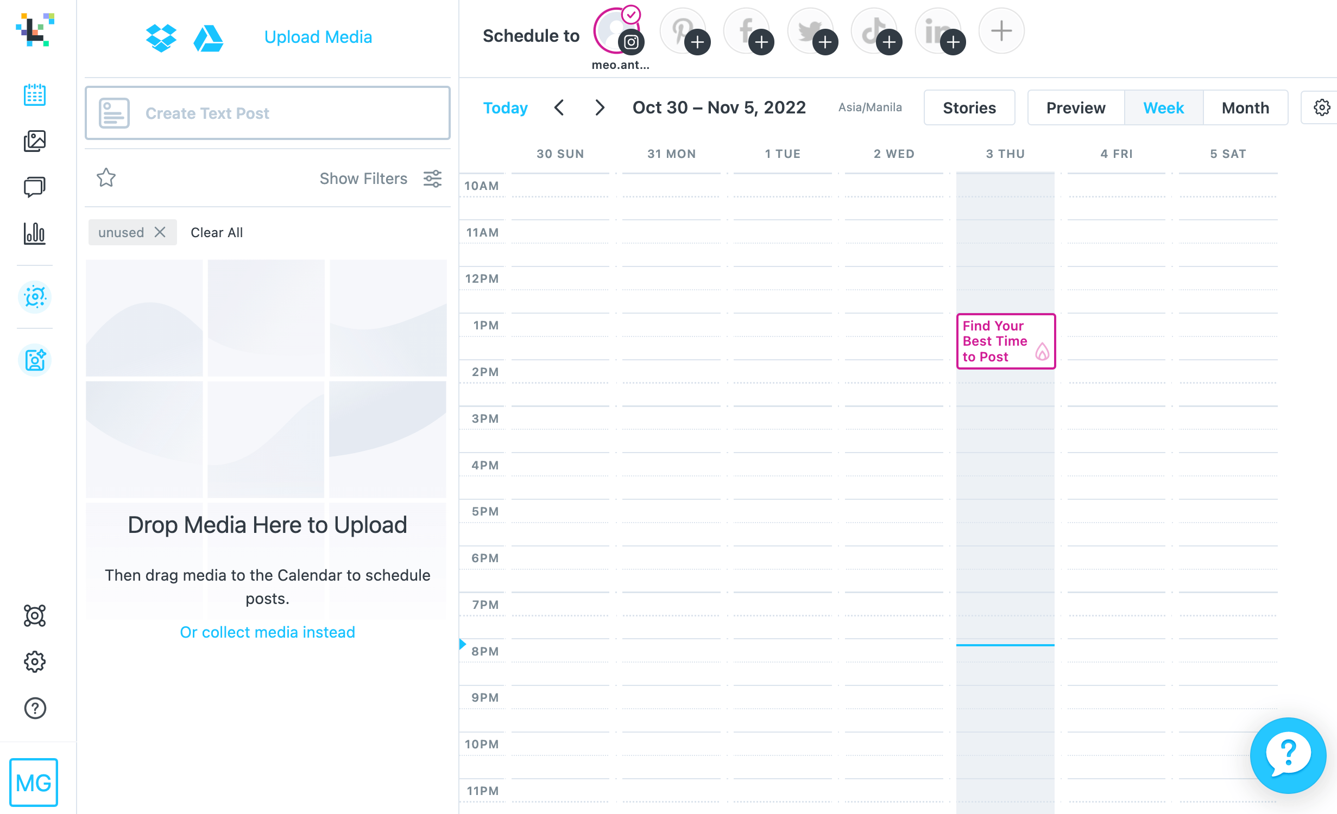Open the Calendar sidebar icon

click(35, 95)
